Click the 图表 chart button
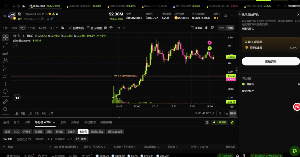Image resolution: width=300 pixels, height=157 pixels. point(81,139)
